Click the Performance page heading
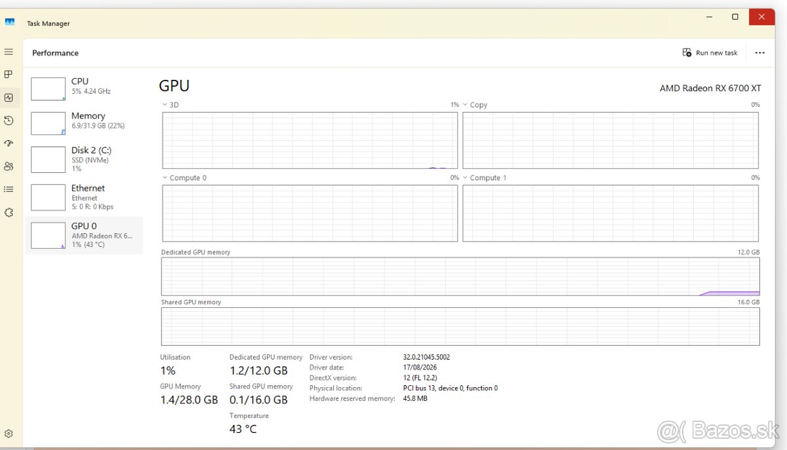Screen dimensions: 787x450 pos(55,53)
